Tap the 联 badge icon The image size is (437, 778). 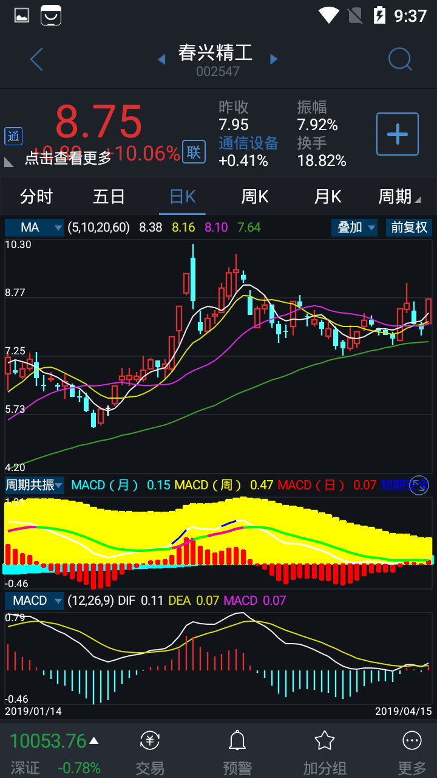point(194,152)
